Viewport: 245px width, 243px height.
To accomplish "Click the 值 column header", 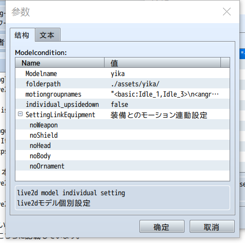I will tap(162, 63).
